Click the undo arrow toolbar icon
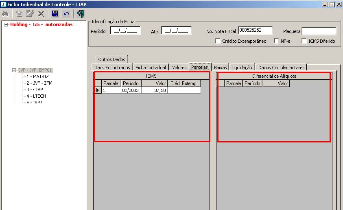 [x=66, y=14]
